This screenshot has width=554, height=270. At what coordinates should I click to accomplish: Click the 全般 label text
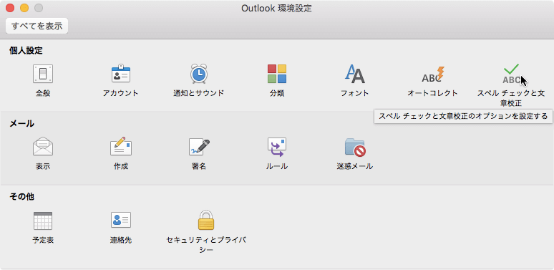point(43,93)
